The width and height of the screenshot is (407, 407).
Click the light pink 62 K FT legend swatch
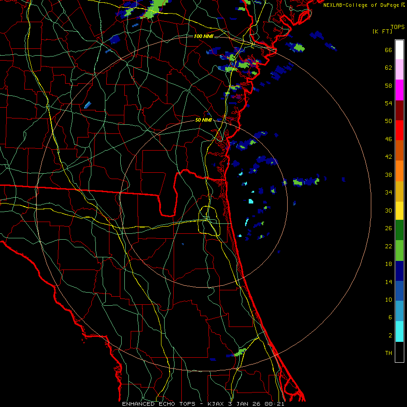[399, 69]
